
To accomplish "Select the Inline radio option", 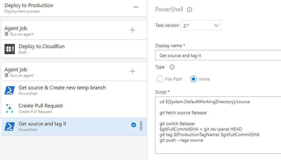I will pyautogui.click(x=193, y=79).
